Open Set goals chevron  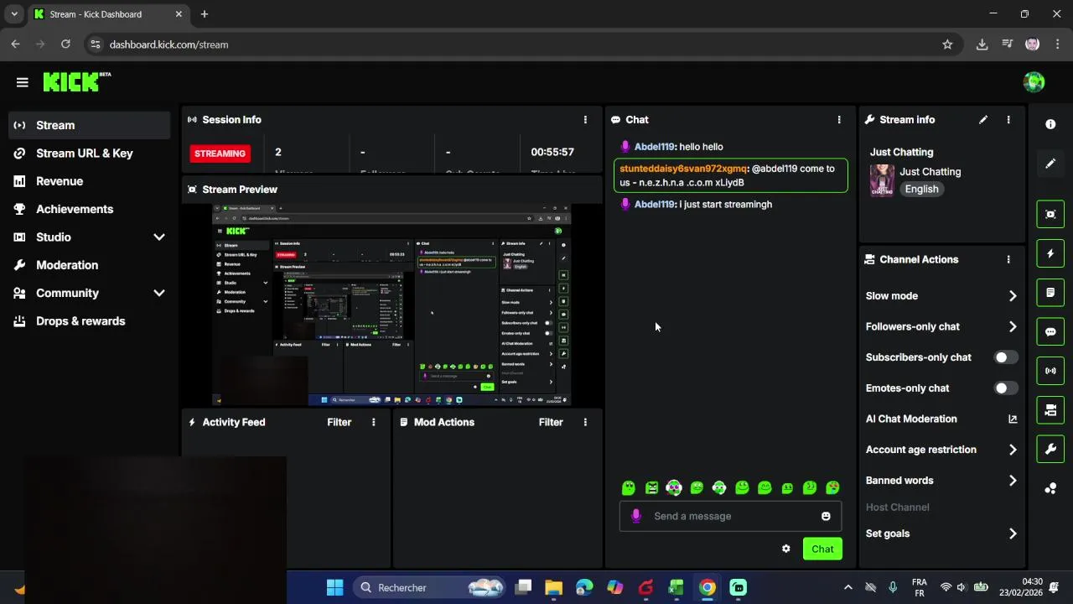click(x=1013, y=534)
